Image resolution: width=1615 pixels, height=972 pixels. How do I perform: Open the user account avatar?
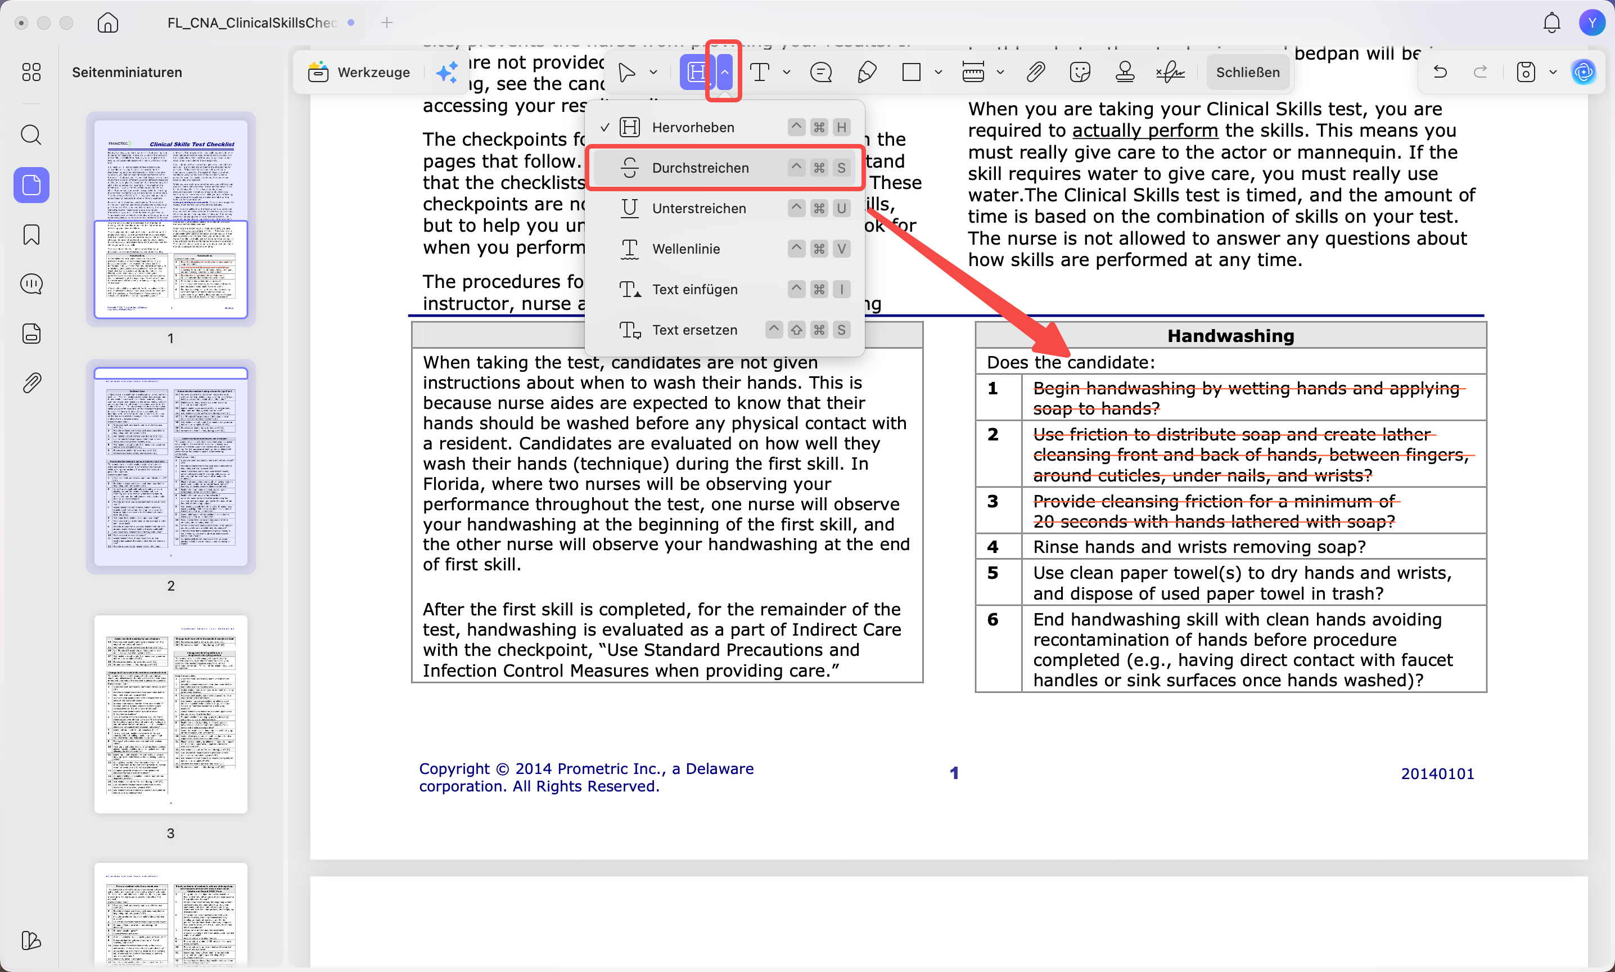[x=1592, y=23]
